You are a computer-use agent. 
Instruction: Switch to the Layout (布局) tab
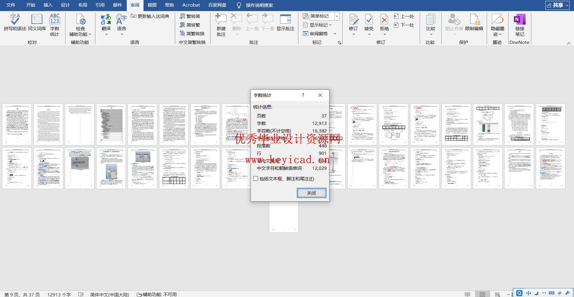coord(83,5)
